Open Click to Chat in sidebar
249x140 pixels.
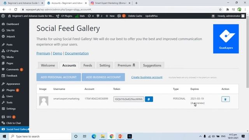tap(14, 123)
